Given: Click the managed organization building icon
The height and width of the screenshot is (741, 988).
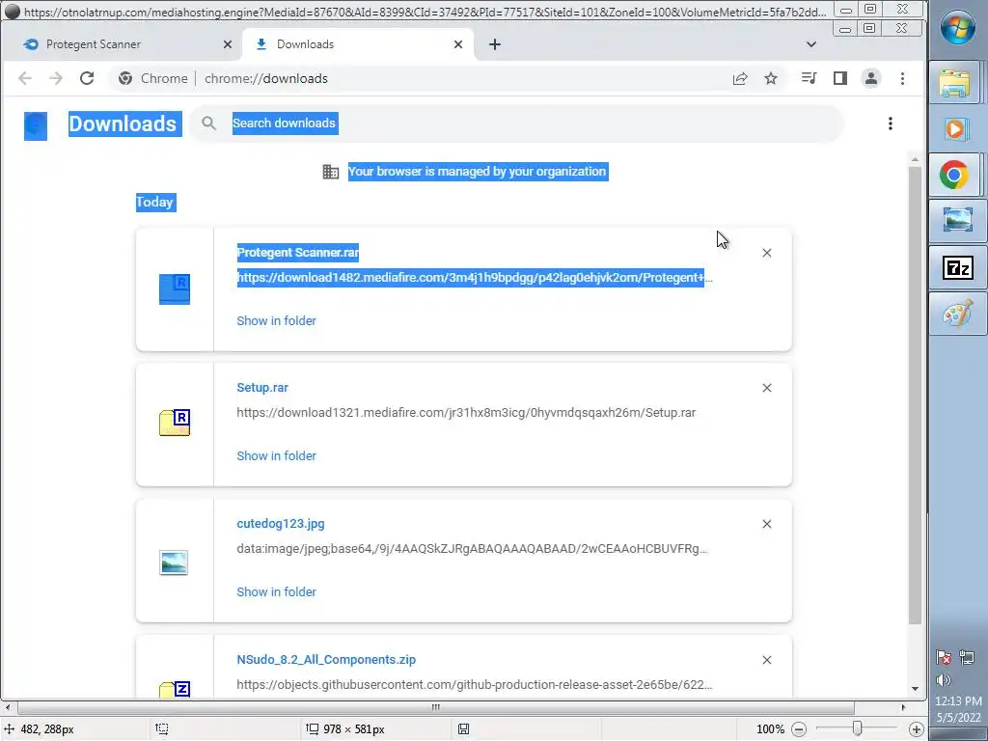Looking at the screenshot, I should [331, 172].
